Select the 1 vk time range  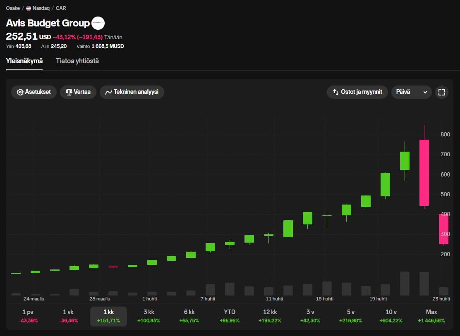pyautogui.click(x=68, y=316)
